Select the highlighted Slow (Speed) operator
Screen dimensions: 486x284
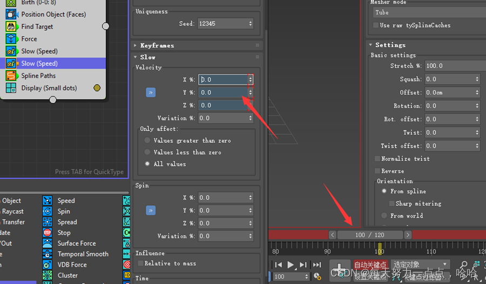pyautogui.click(x=53, y=64)
